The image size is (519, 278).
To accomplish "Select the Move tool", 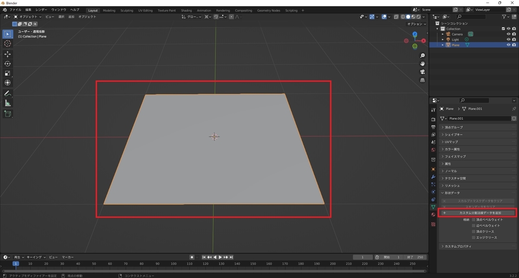I will 8,54.
